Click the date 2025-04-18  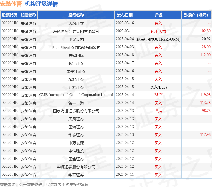click(125, 55)
